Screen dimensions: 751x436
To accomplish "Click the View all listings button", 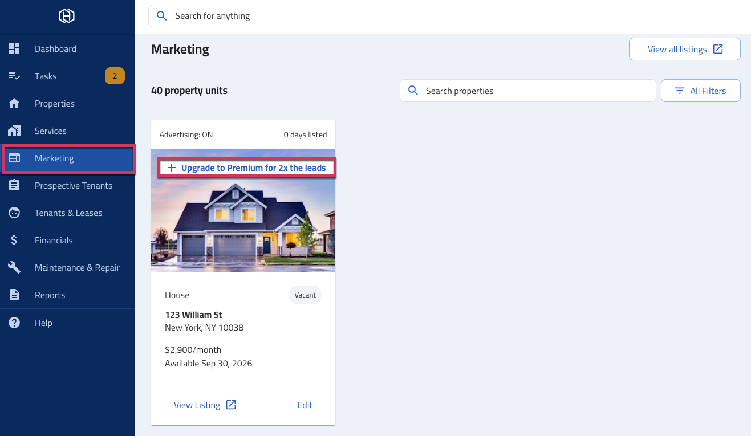I will pyautogui.click(x=684, y=49).
